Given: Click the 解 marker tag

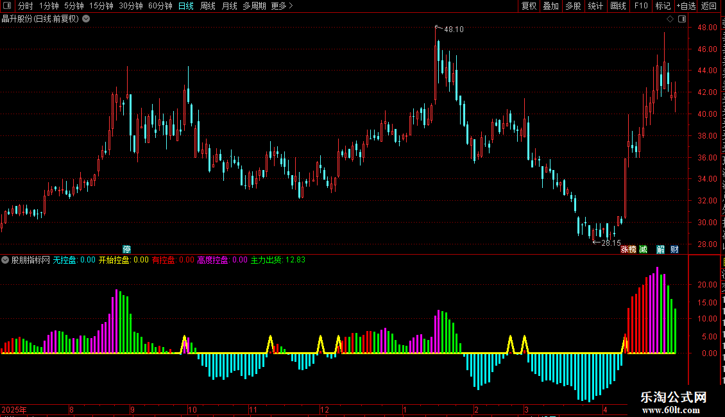Looking at the screenshot, I should coord(660,250).
